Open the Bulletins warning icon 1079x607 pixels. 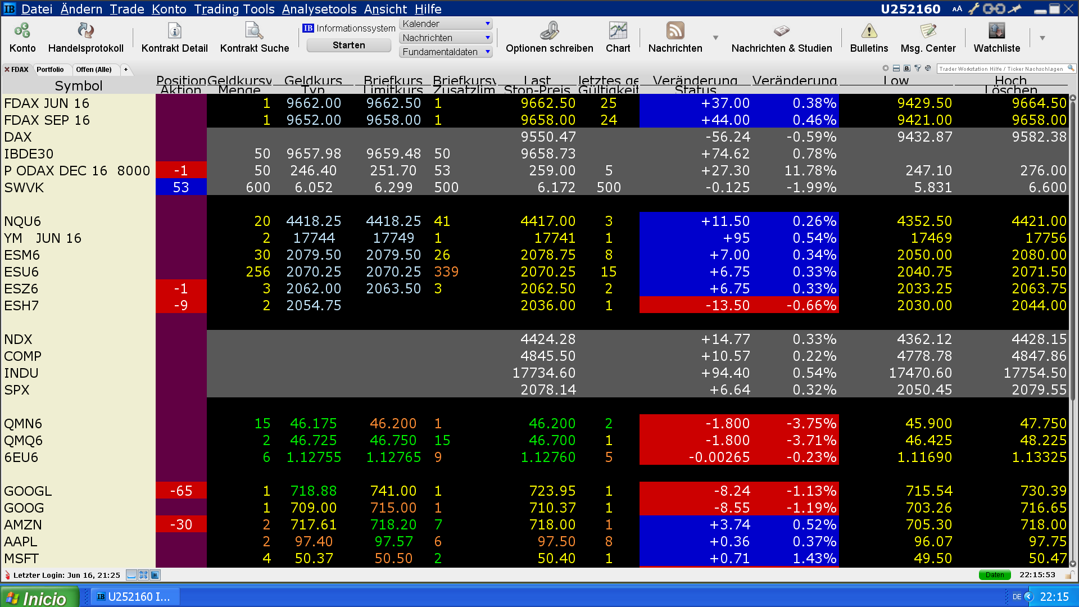coord(869,31)
